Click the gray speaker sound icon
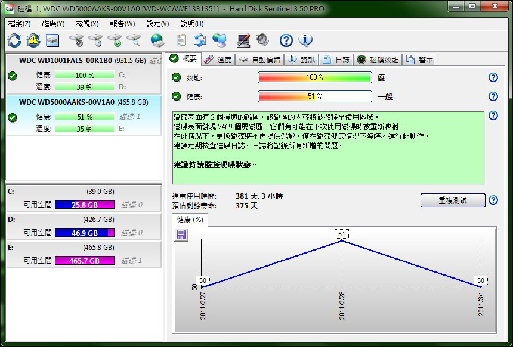Screen dimensions: 513x347 (262, 40)
